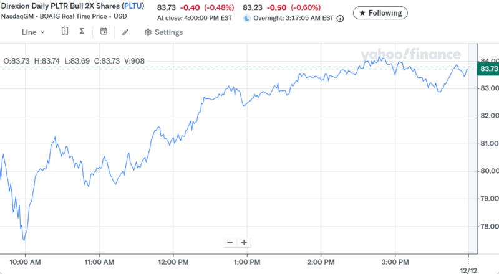The image size is (499, 274).
Task: Toggle the Following star button
Action: pyautogui.click(x=380, y=12)
